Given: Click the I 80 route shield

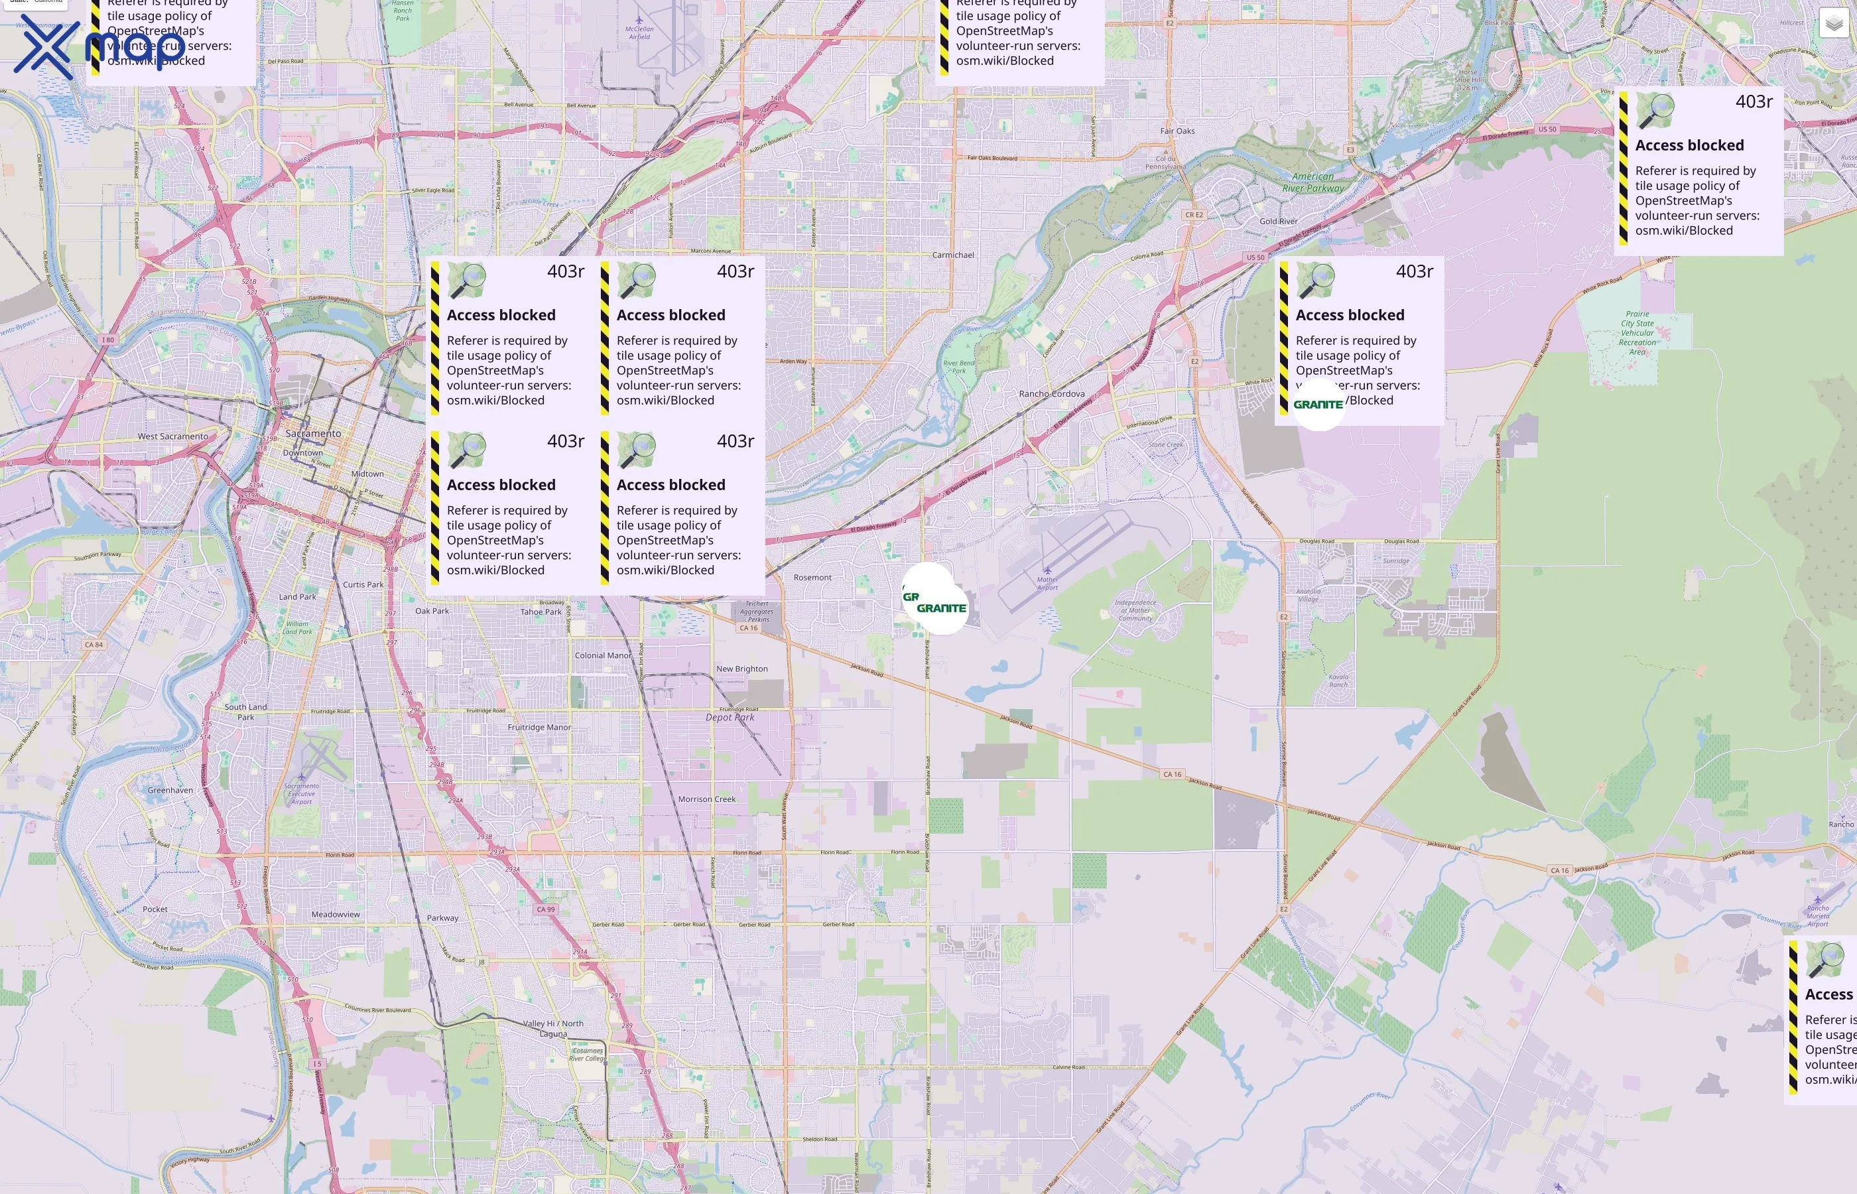Looking at the screenshot, I should [x=107, y=340].
